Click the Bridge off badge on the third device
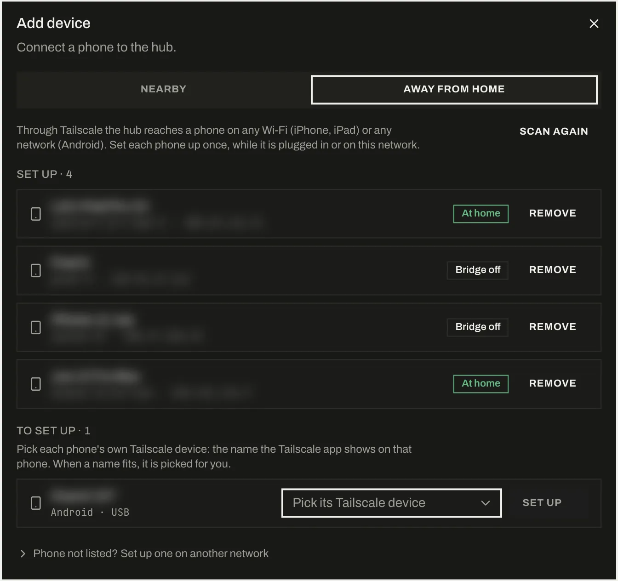618x581 pixels. point(478,327)
